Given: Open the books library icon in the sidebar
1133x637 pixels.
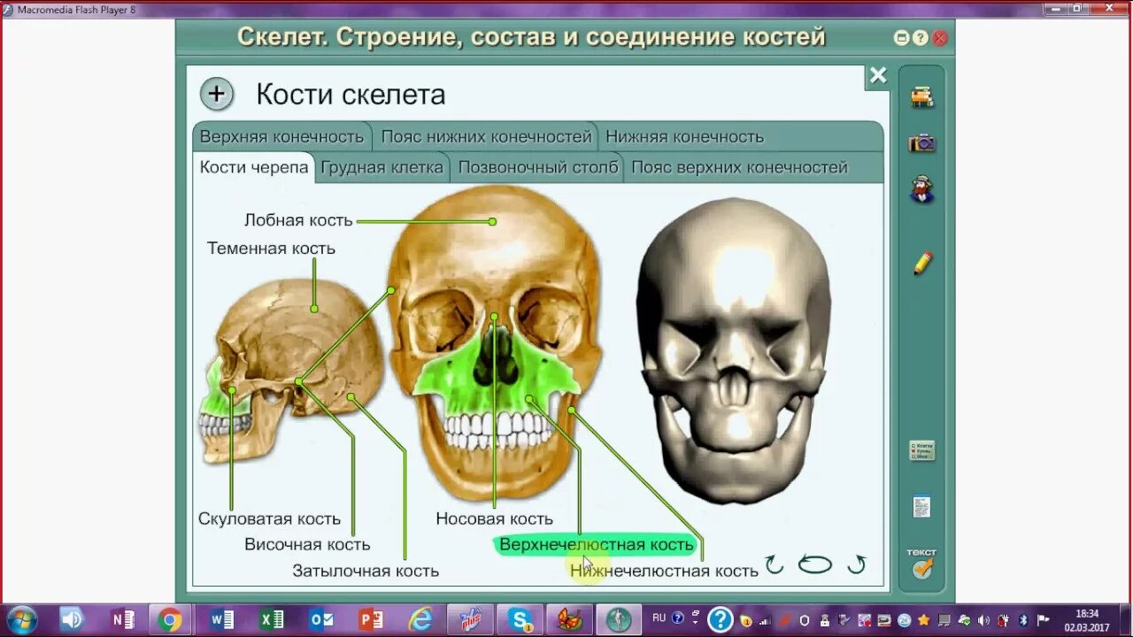Looking at the screenshot, I should [922, 97].
